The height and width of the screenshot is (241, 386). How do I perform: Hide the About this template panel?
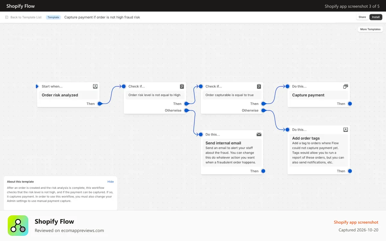coord(111,182)
